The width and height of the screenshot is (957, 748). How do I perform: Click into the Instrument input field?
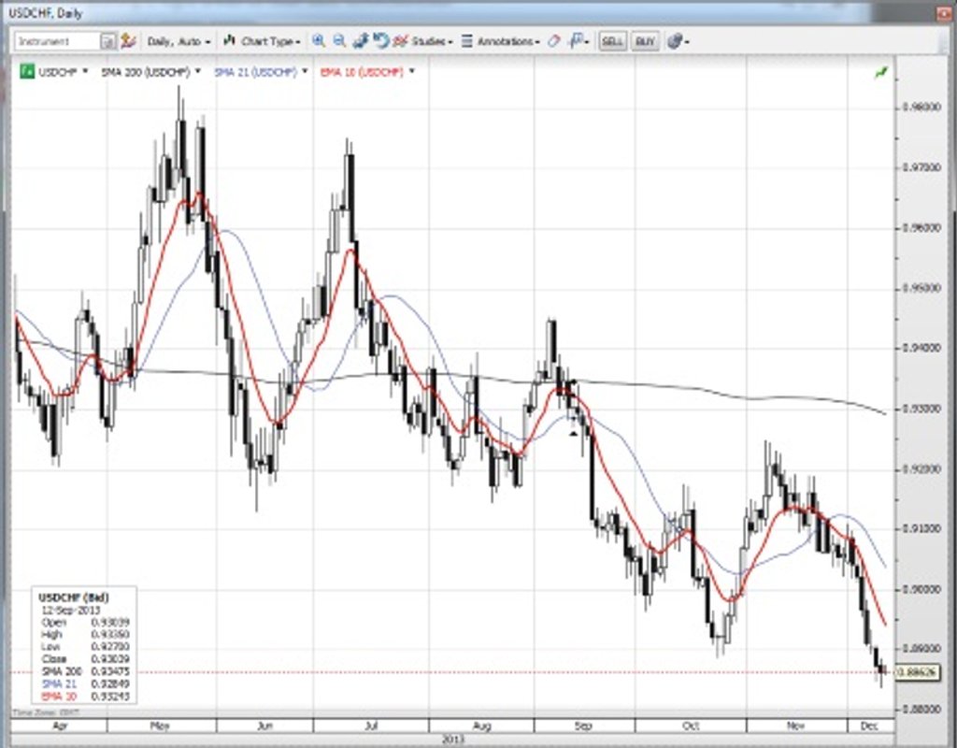58,41
